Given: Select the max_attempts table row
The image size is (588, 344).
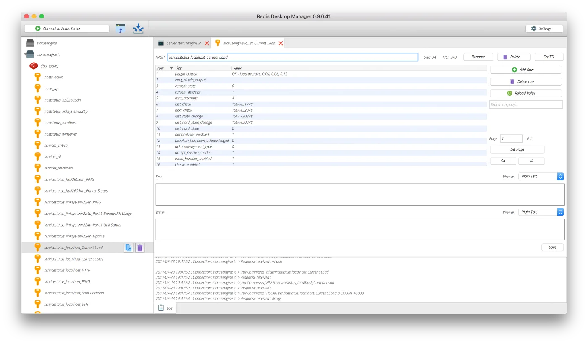Looking at the screenshot, I should click(321, 98).
